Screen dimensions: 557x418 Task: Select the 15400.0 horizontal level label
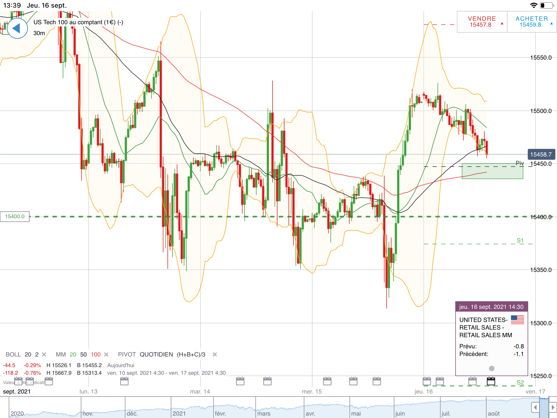point(15,217)
